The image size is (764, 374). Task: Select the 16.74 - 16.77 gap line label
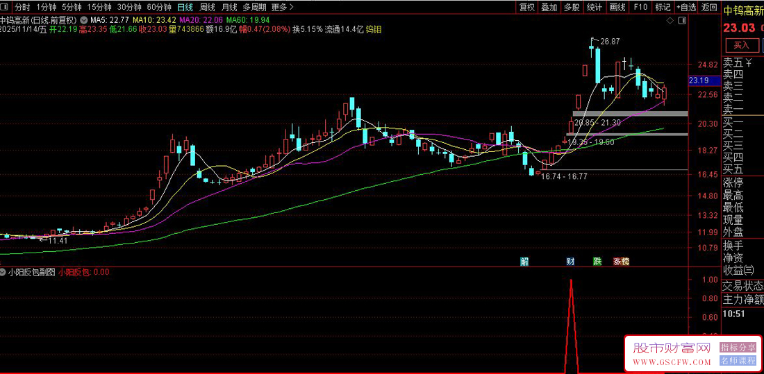(564, 176)
